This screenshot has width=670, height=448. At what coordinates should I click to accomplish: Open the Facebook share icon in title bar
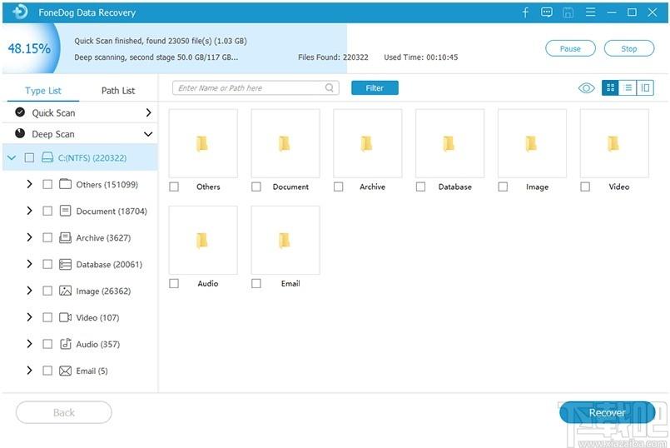coord(525,12)
